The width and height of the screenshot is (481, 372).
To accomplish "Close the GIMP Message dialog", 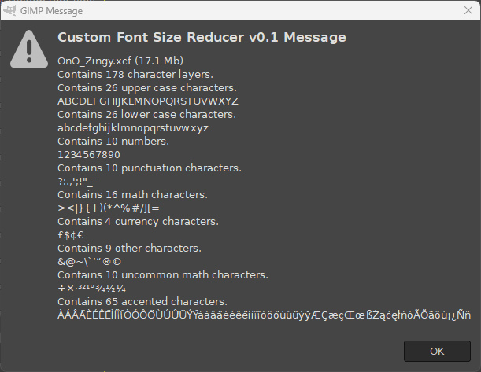I will [468, 10].
